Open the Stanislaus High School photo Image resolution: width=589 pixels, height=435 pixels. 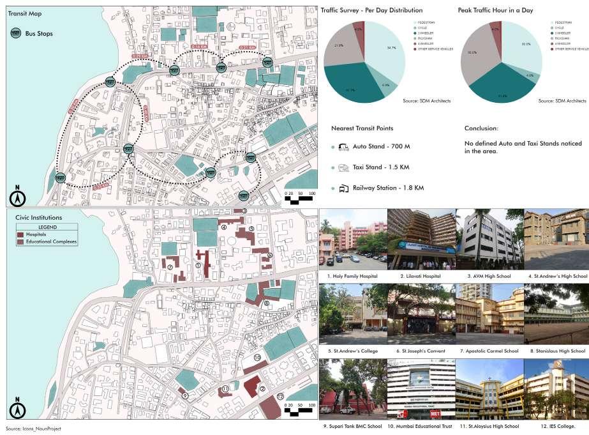pyautogui.click(x=556, y=314)
